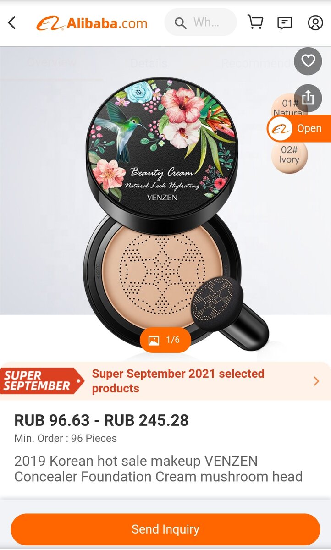Click the Super September badge
Viewport: 331px width, 550px height.
(x=42, y=381)
